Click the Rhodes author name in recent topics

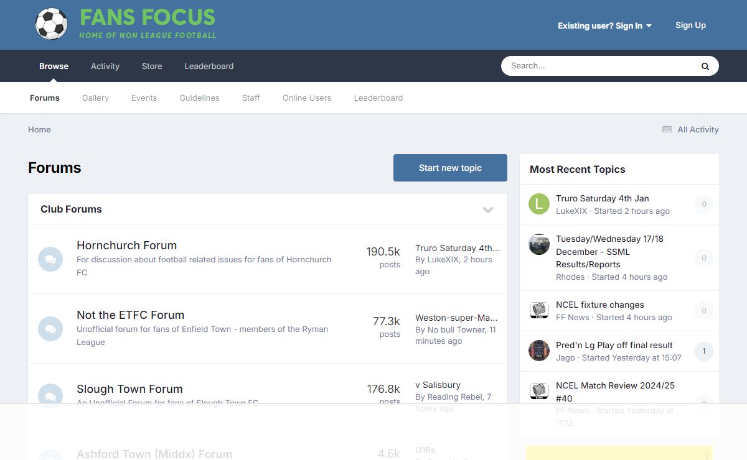[570, 277]
